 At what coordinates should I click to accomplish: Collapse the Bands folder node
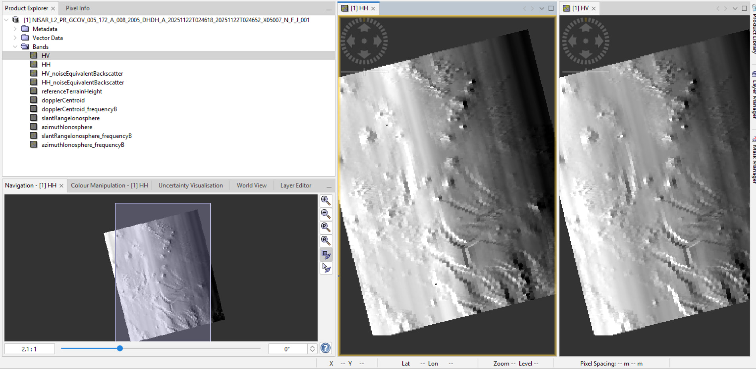pyautogui.click(x=15, y=47)
